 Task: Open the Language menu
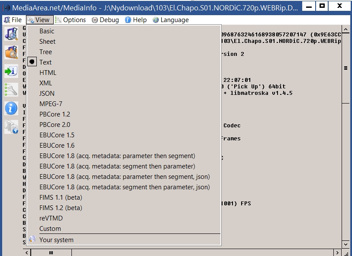pos(171,20)
